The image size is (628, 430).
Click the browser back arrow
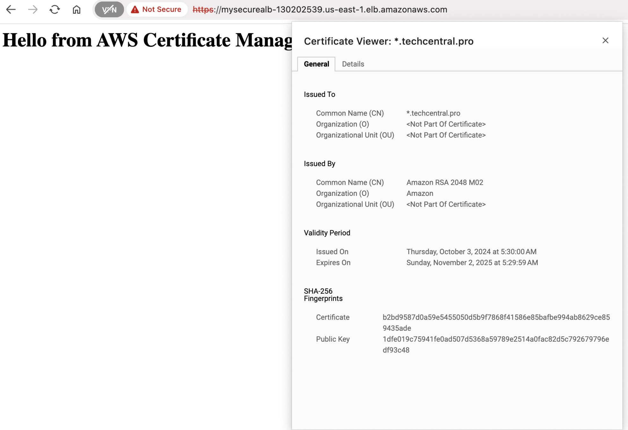click(x=11, y=10)
